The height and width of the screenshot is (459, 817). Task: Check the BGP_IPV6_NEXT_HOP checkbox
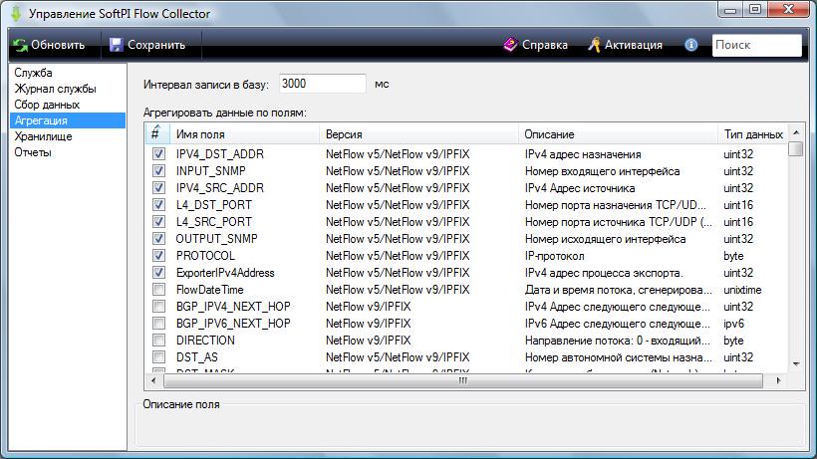point(159,324)
